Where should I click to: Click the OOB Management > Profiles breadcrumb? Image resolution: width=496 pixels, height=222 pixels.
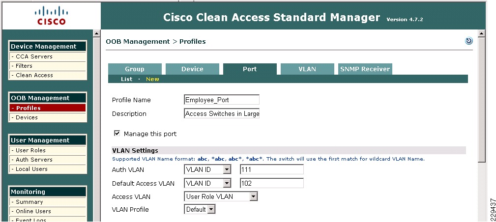tap(156, 41)
